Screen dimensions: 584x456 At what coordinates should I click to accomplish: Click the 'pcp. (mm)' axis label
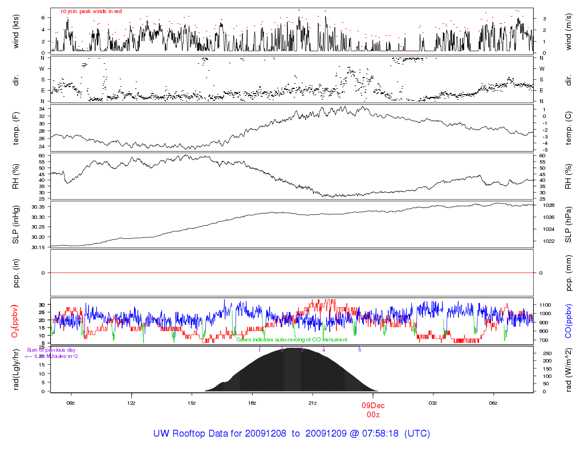point(569,273)
